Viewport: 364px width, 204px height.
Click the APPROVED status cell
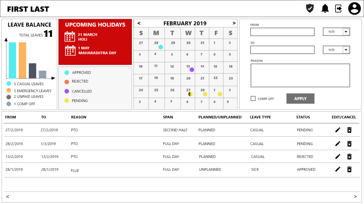(x=306, y=170)
